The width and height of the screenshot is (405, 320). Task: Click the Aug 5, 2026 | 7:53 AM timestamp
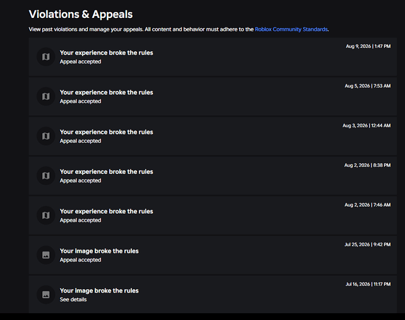click(368, 86)
